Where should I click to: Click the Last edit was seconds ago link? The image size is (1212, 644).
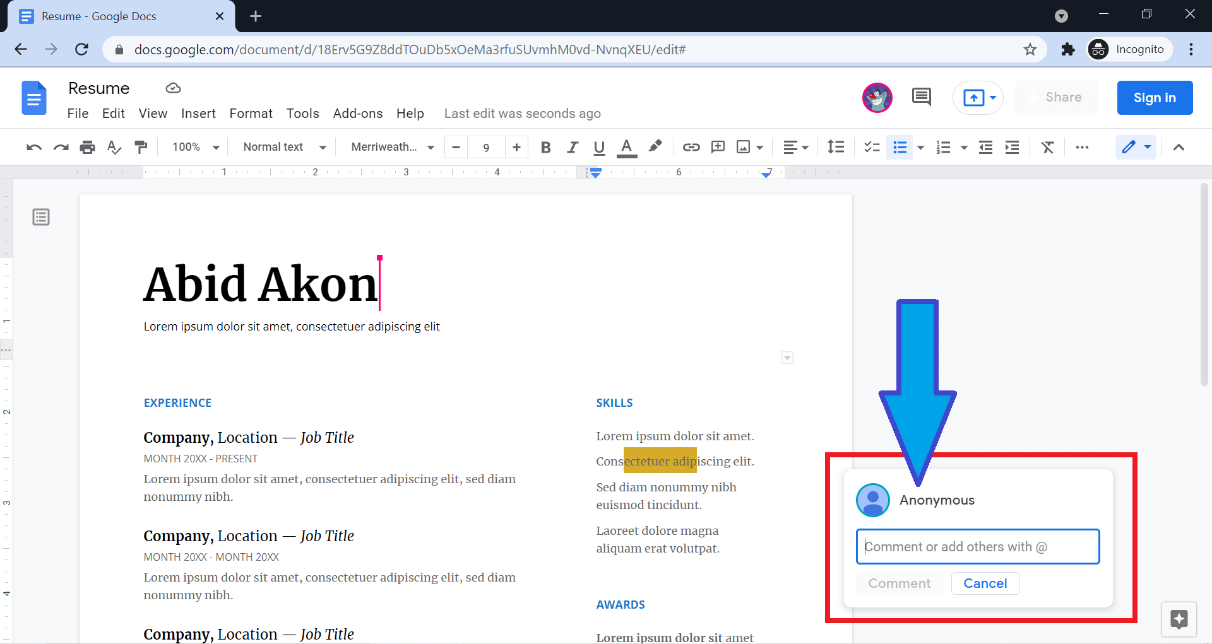522,114
